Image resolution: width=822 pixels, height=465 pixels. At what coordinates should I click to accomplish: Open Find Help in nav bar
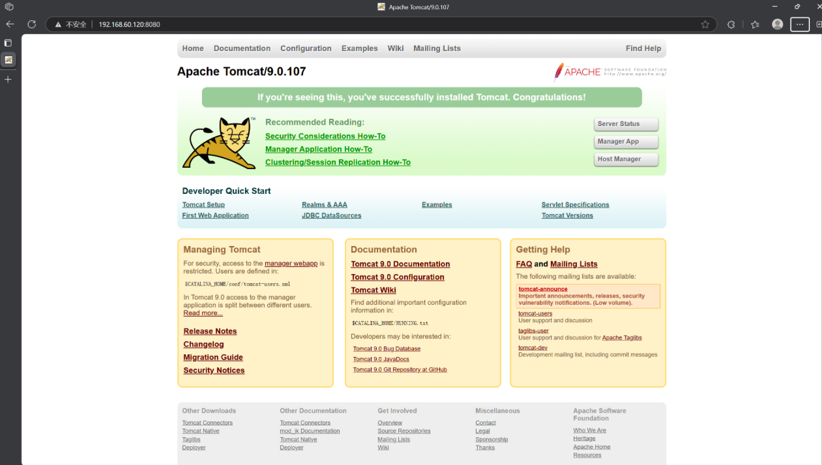point(643,49)
